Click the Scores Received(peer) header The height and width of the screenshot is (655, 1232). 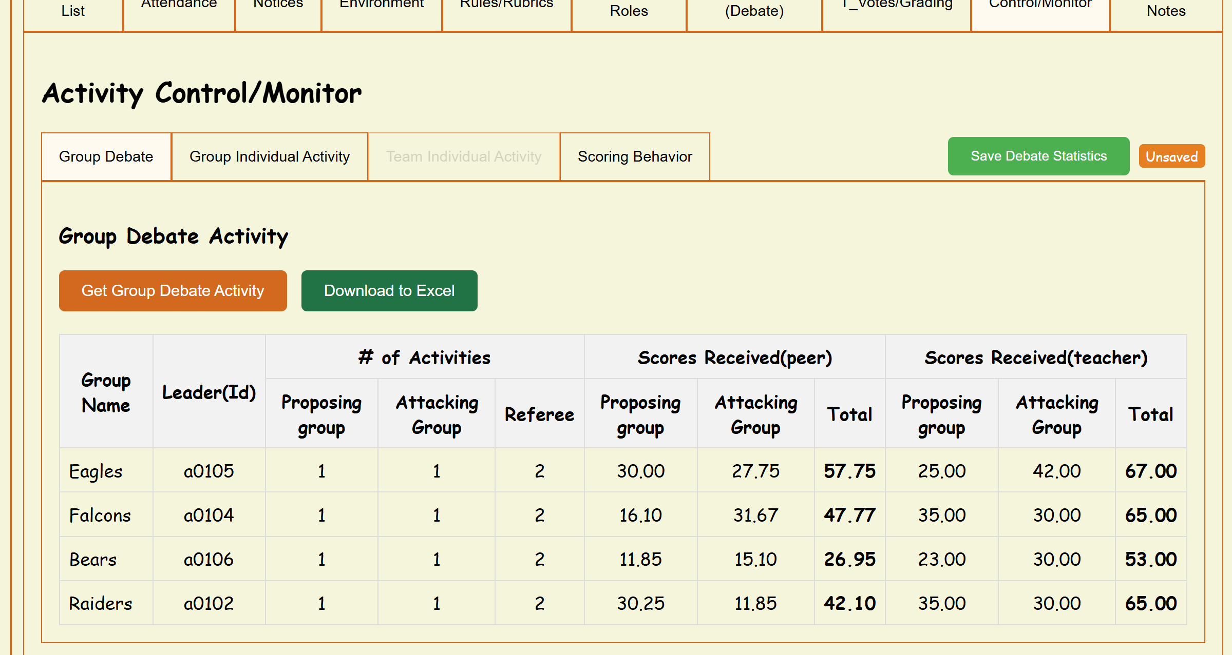click(734, 358)
